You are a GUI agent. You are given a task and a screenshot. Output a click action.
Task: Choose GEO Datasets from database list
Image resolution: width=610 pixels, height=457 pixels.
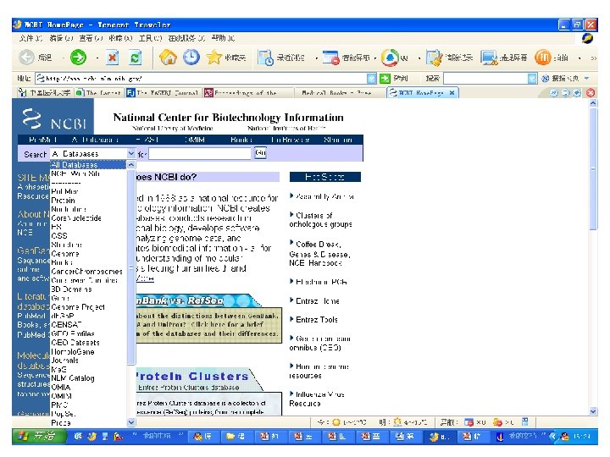(x=89, y=343)
